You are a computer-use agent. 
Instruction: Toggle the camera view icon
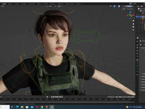[x=133, y=27]
